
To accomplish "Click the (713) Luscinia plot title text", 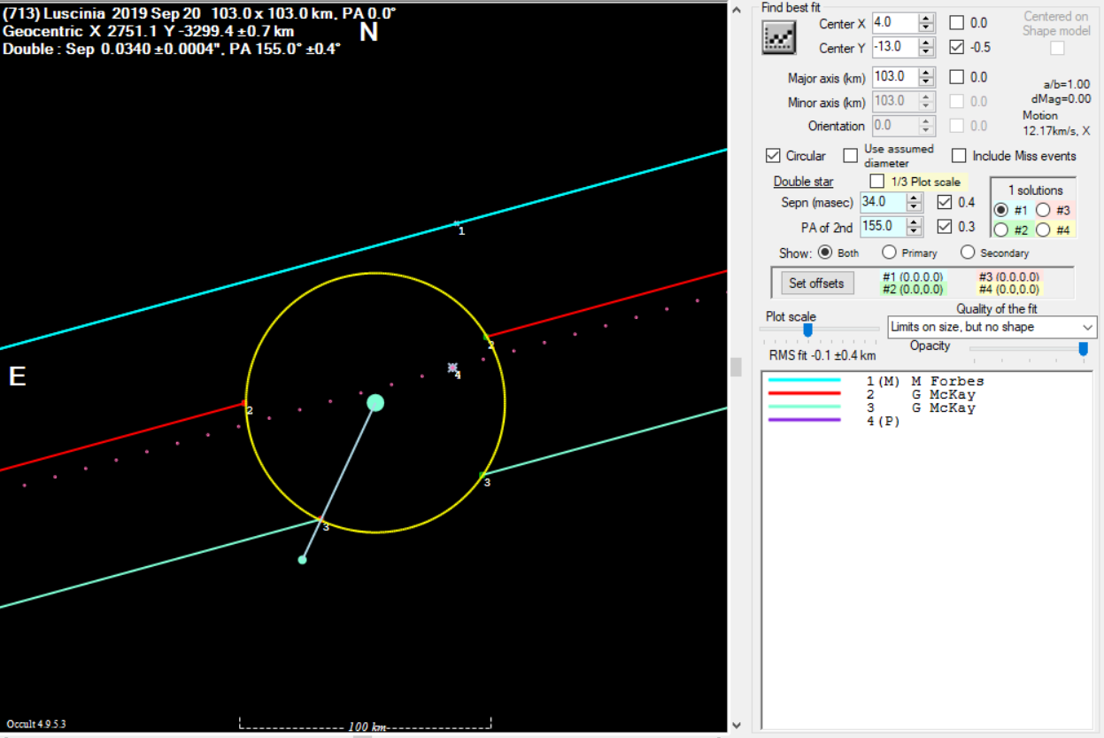I will [200, 14].
